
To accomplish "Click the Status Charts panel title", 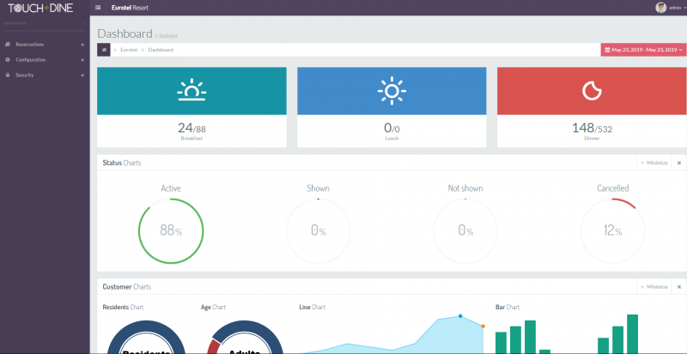I will pyautogui.click(x=122, y=163).
